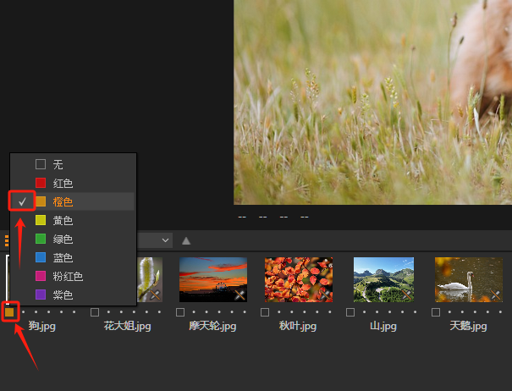
Task: Open the 秋叶.jpg autumn leaves thumbnail
Action: [299, 279]
